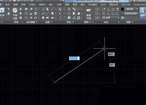Switch to the 附加模块 ribbon tab

click(x=93, y=5)
